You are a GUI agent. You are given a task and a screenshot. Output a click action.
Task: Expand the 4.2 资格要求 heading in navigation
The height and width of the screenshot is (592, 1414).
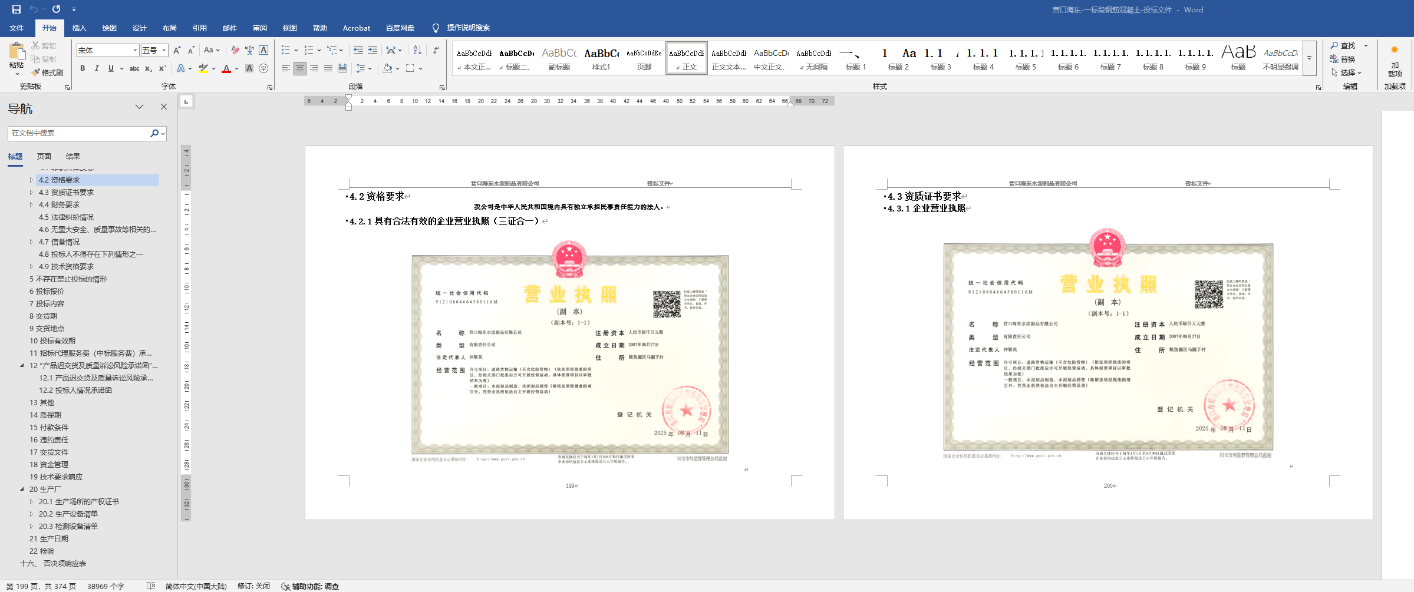pos(31,180)
